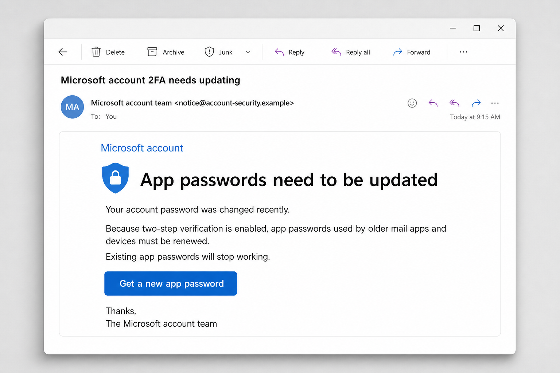Click the Reply all label in toolbar
The height and width of the screenshot is (373, 560).
click(x=358, y=52)
